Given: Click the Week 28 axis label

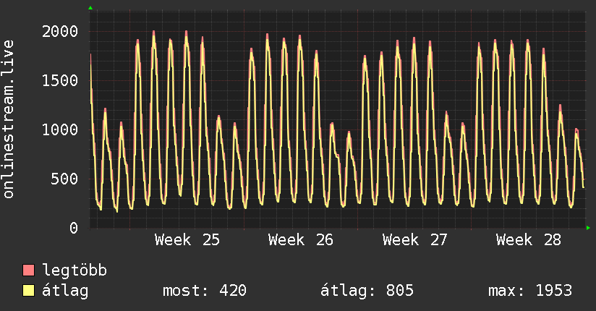Looking at the screenshot, I should [528, 240].
